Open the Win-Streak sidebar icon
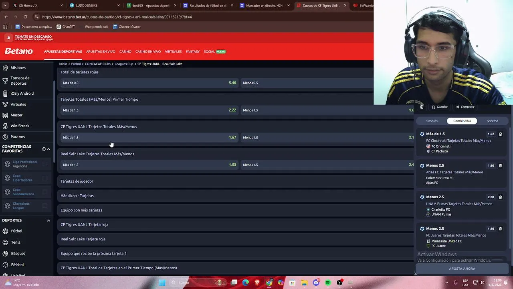The width and height of the screenshot is (513, 289). pos(5,126)
